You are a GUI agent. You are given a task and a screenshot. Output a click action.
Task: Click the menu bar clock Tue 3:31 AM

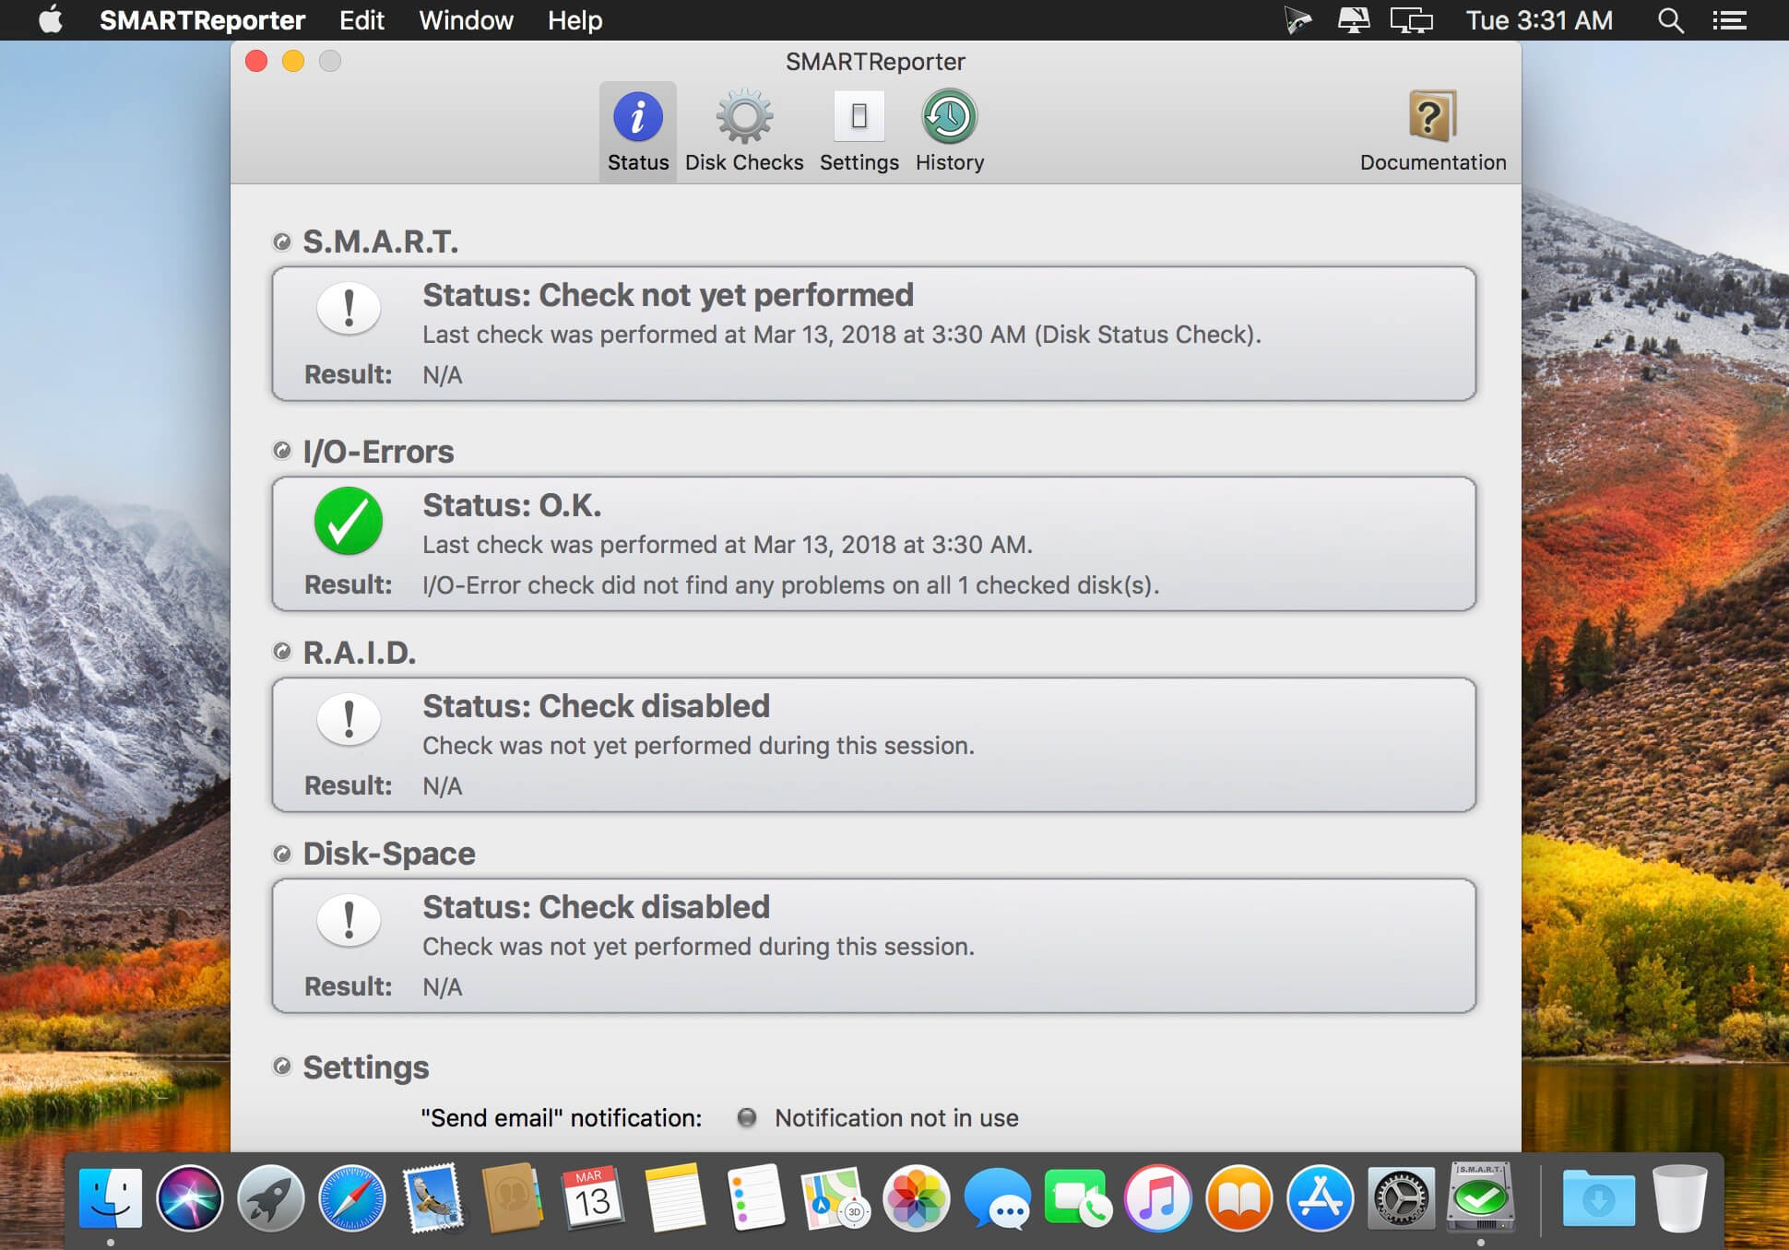pyautogui.click(x=1539, y=20)
